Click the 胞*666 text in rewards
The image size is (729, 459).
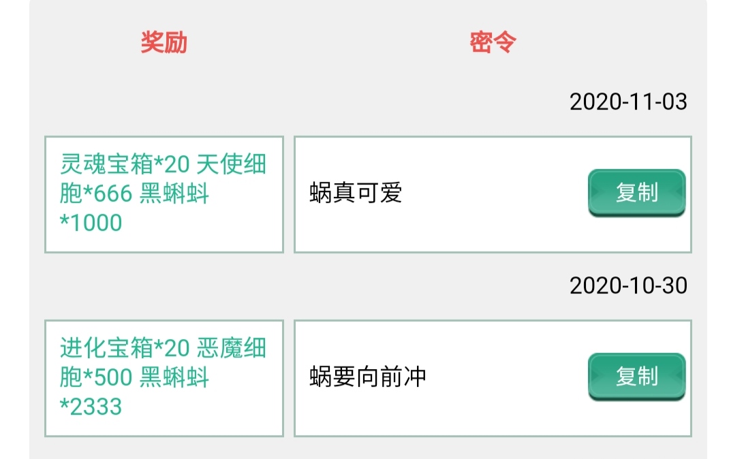coord(96,193)
